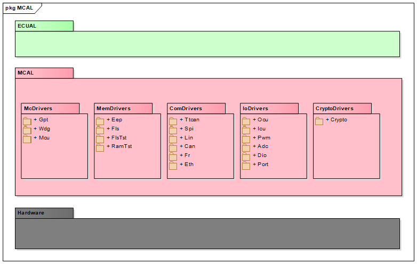Select the gray Hardware package body
Image resolution: width=417 pixels, height=264 pixels.
207,233
